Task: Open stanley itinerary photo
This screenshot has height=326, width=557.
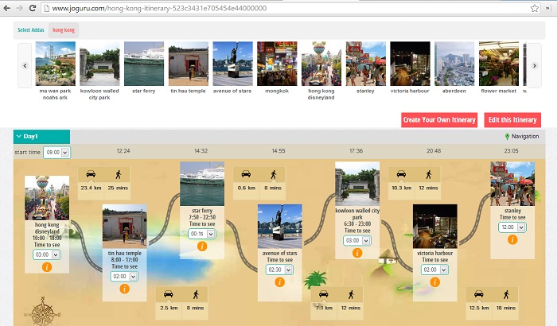Action: (512, 184)
